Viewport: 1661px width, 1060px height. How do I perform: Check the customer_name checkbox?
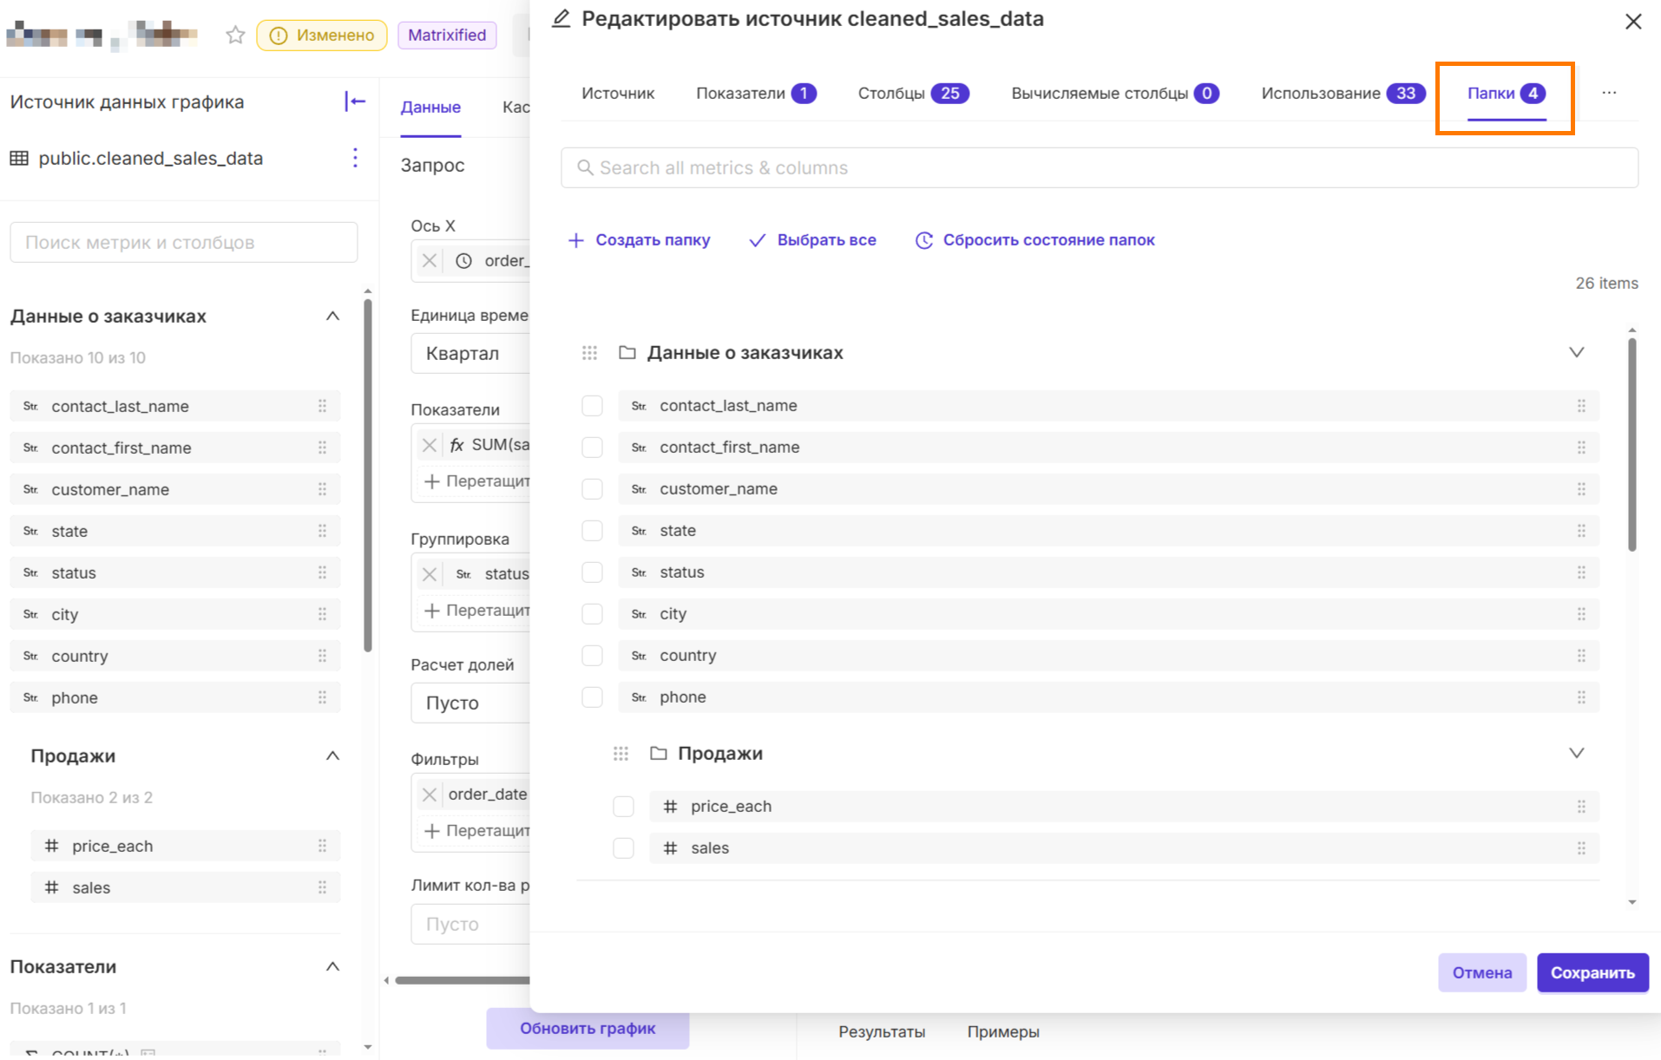[592, 489]
